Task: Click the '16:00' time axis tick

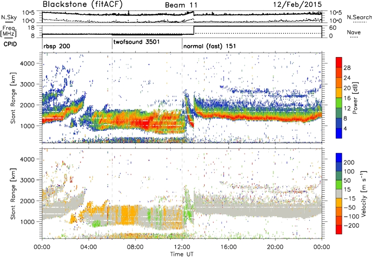Action: (228, 247)
